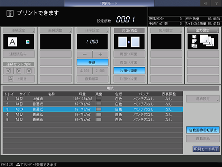
Task: Open the 応用設定 panel menu
Action: coord(166,30)
